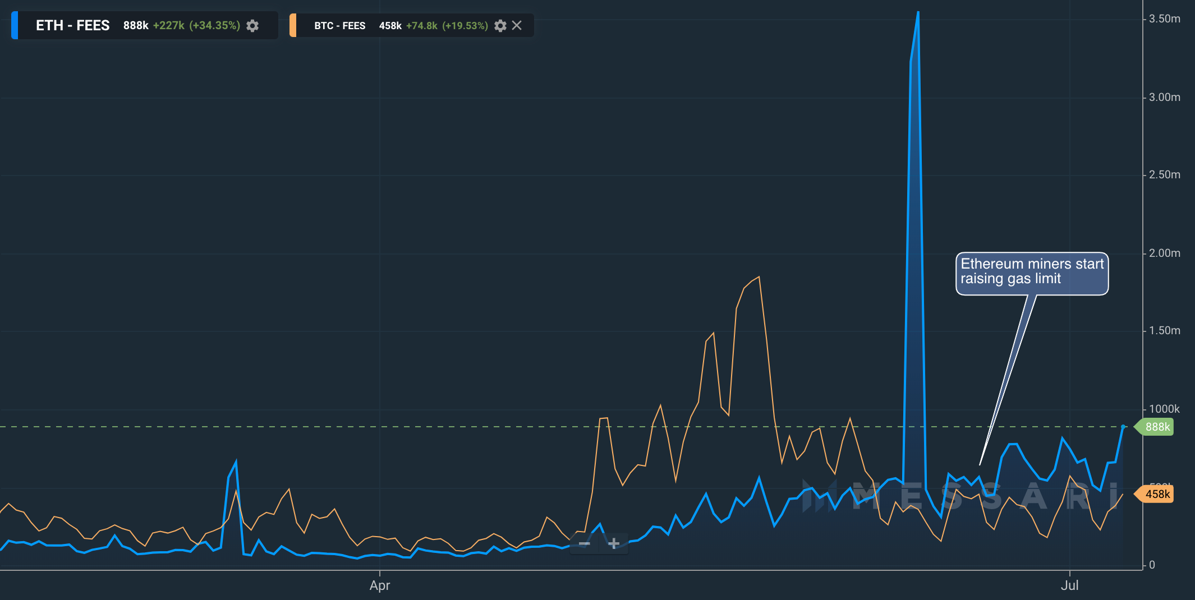Remove the BTC - FEES series
The image size is (1195, 600).
tap(517, 25)
